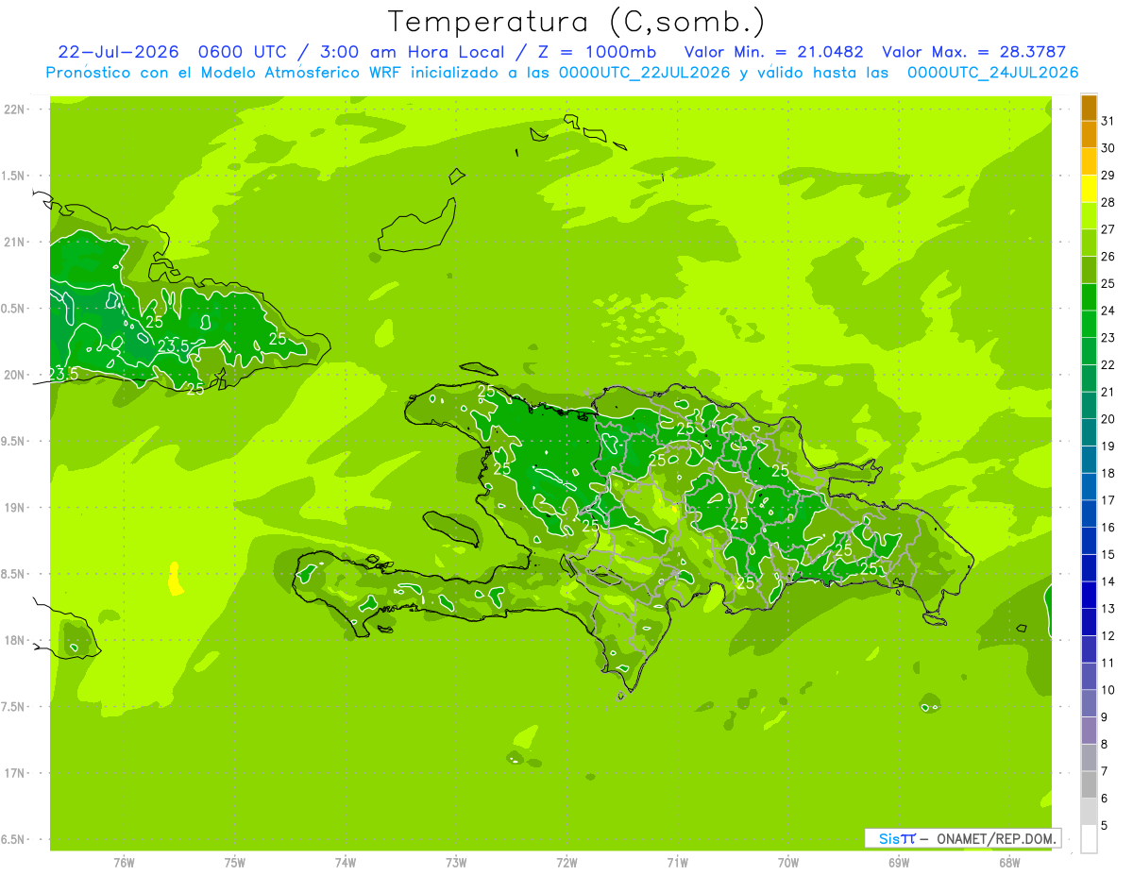The height and width of the screenshot is (875, 1133).
Task: Click the orange 29–30 colorbar segment
Action: (1089, 161)
